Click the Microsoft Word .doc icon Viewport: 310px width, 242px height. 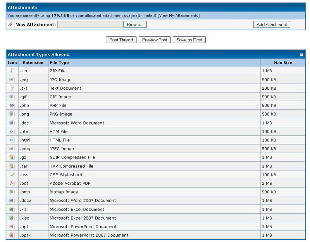tap(12, 123)
